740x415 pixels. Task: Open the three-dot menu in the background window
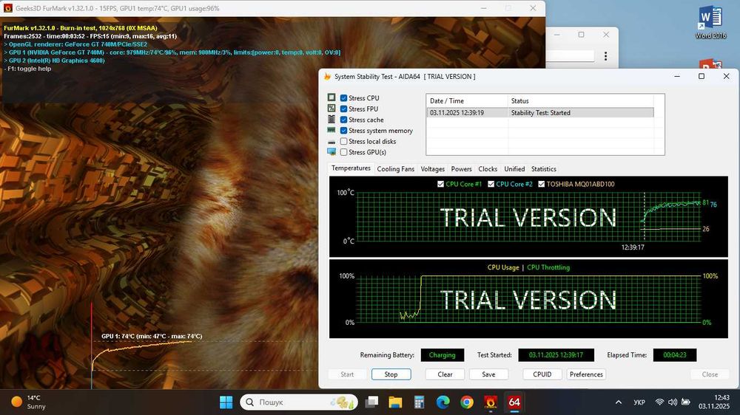(x=606, y=56)
